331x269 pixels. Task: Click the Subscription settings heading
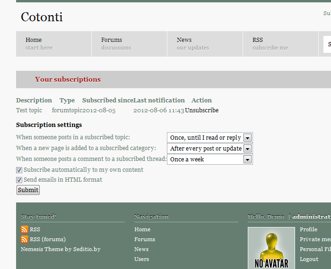pyautogui.click(x=49, y=125)
